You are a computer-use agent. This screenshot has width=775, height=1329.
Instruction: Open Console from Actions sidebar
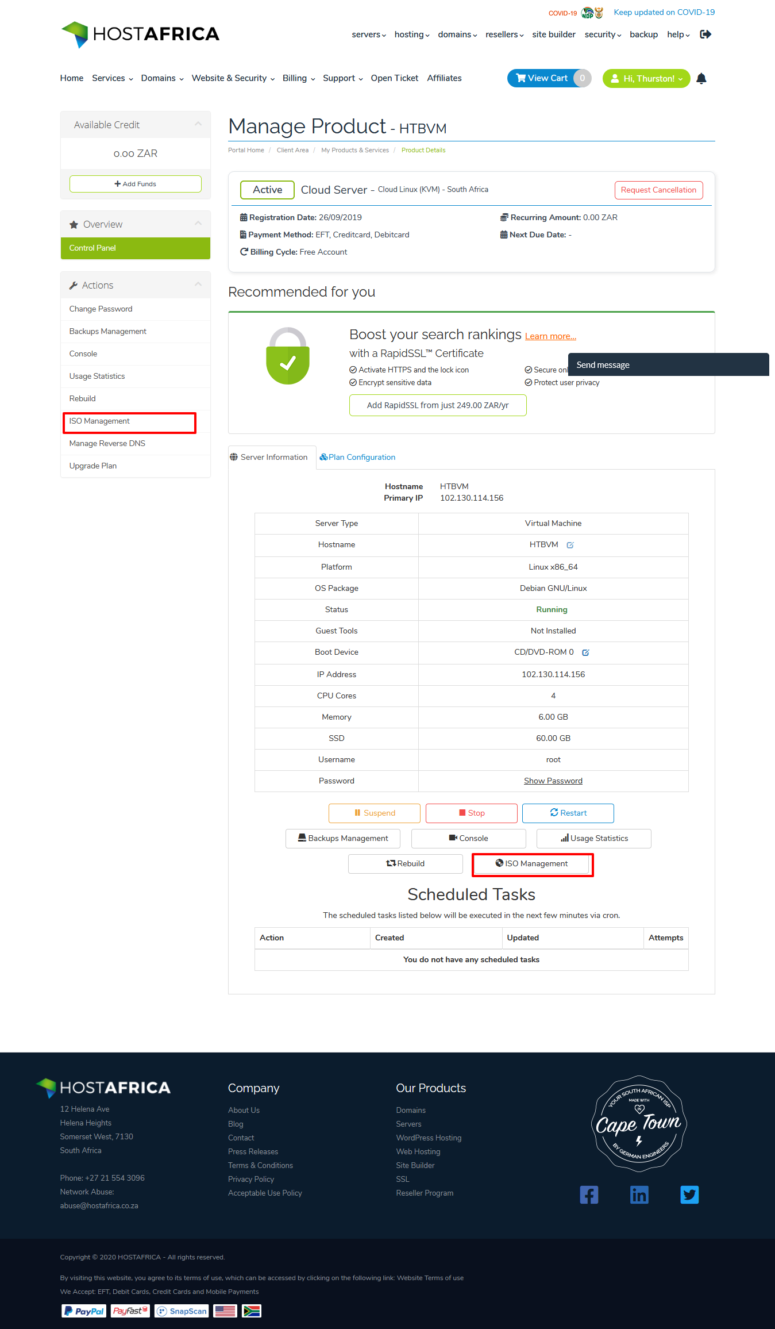click(136, 354)
